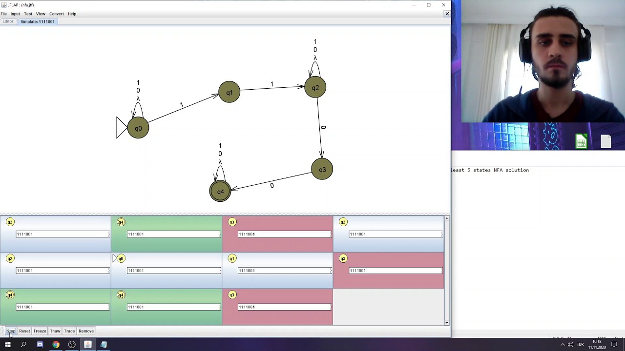Click the Freeze button
625x351 pixels.
40,331
